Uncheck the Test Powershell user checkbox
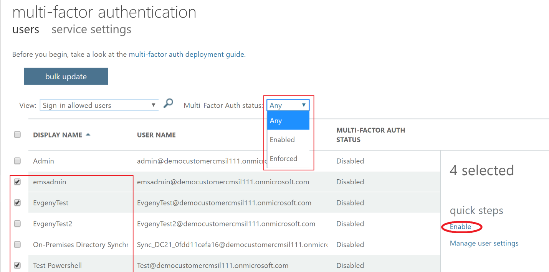Image resolution: width=549 pixels, height=272 pixels. (x=17, y=265)
